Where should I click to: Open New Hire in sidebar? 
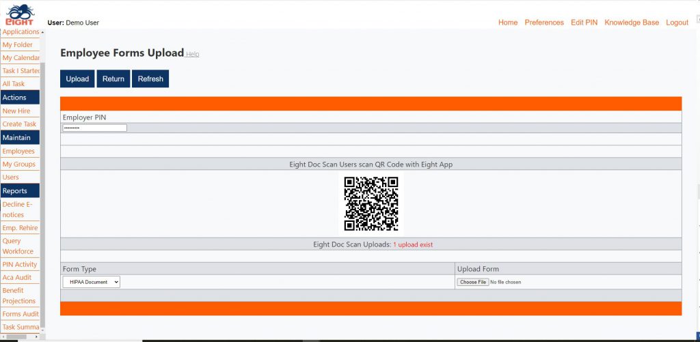tap(16, 111)
